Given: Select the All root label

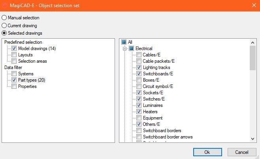Looking at the screenshot, I should (130, 42).
